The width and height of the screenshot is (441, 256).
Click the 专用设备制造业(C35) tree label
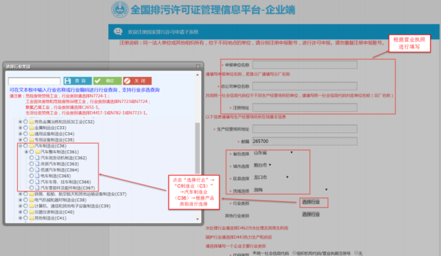(x=54, y=140)
